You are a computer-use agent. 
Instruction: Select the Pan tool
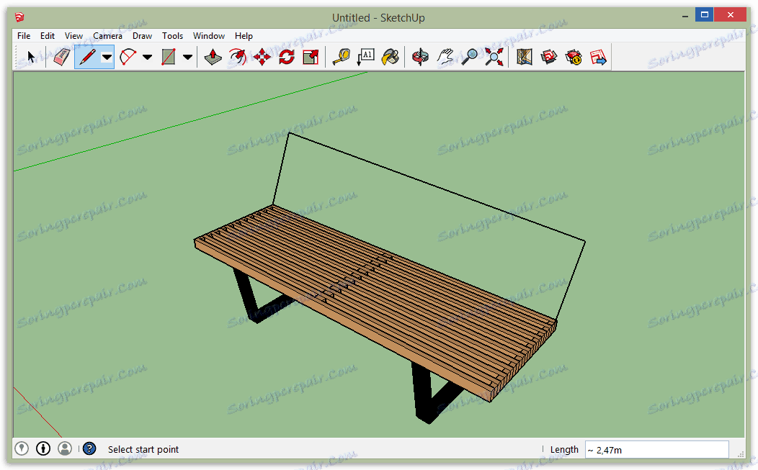coord(445,57)
